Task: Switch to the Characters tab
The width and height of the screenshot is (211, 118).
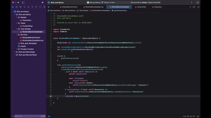Action: (157, 7)
